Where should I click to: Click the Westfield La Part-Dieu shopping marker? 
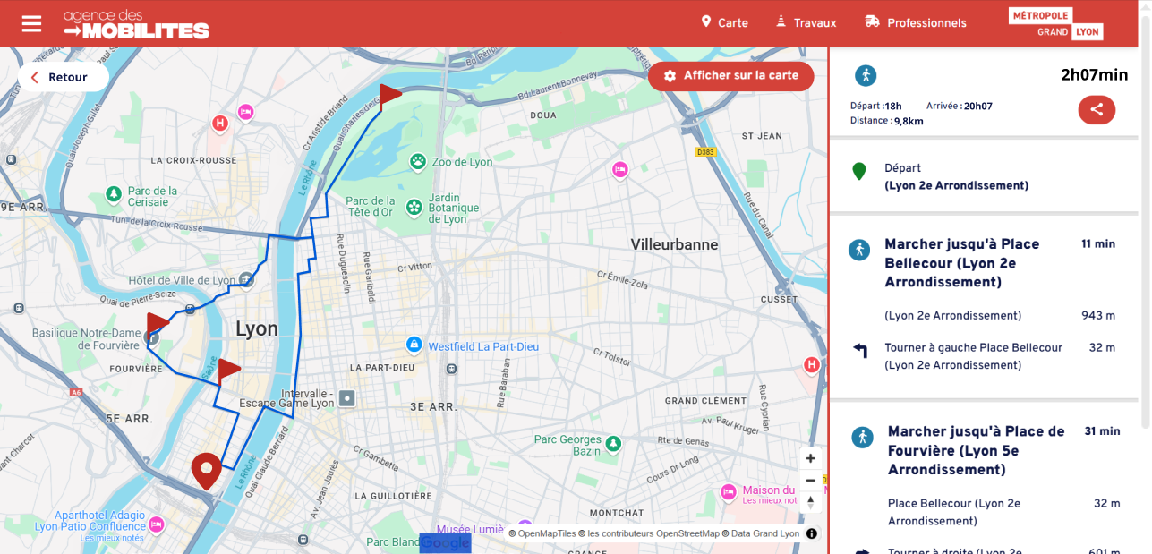tap(414, 345)
